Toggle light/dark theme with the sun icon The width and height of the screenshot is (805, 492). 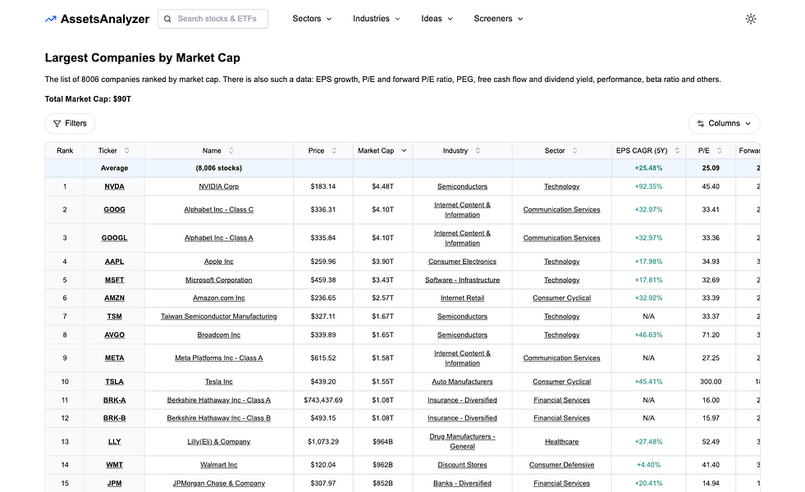click(751, 18)
